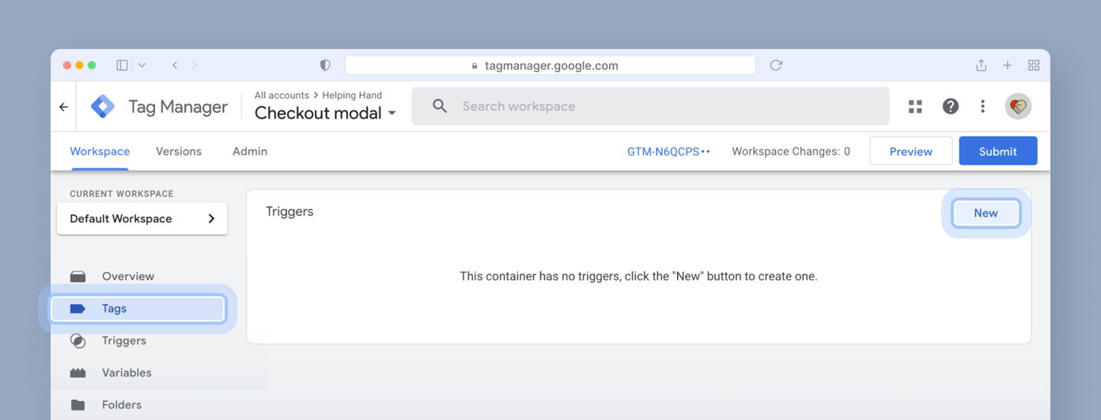Go back using Tag Manager back arrow
Screen dimensions: 1101x420
pyautogui.click(x=63, y=107)
